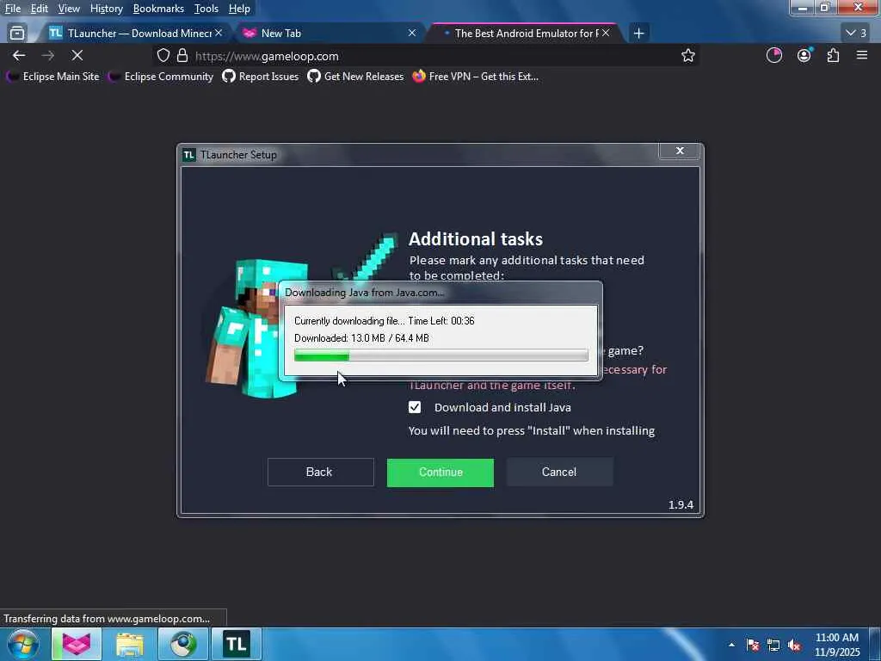Open the View menu

pyautogui.click(x=69, y=9)
